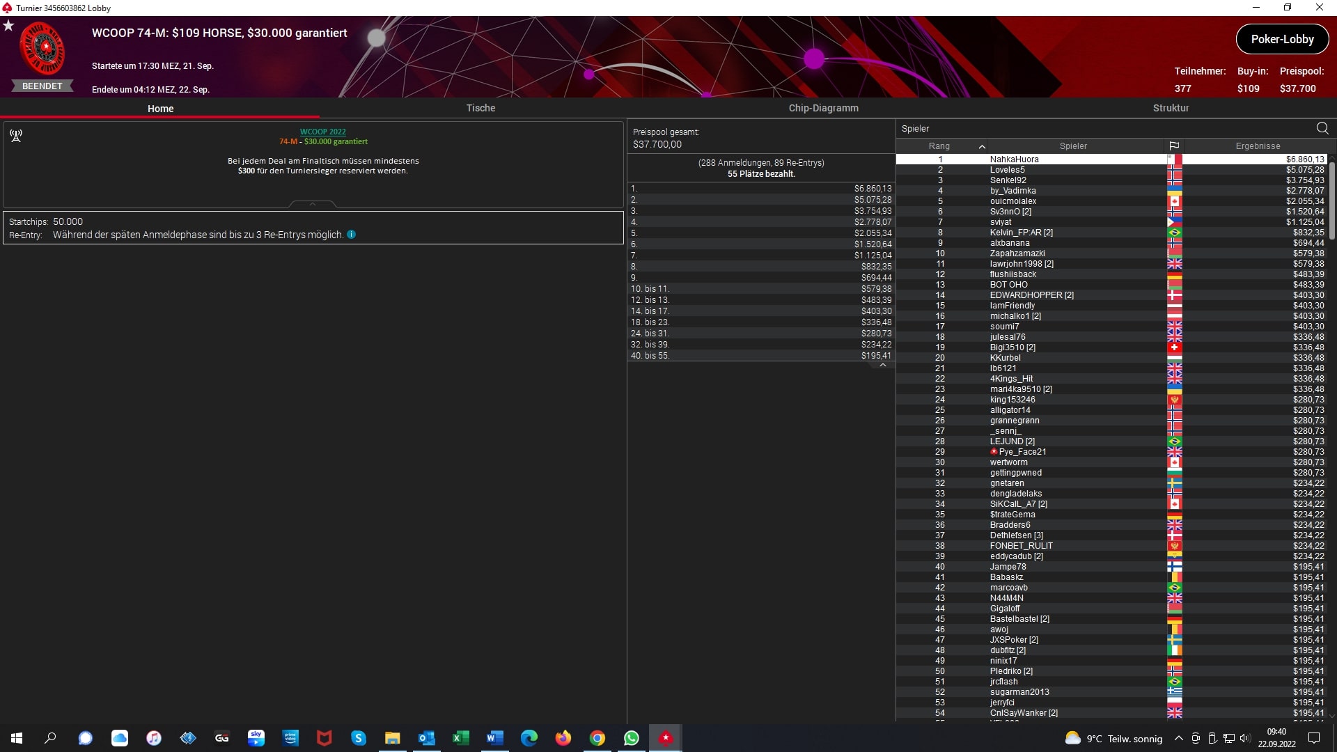Open iCloud from the taskbar
The width and height of the screenshot is (1337, 752).
(x=120, y=738)
